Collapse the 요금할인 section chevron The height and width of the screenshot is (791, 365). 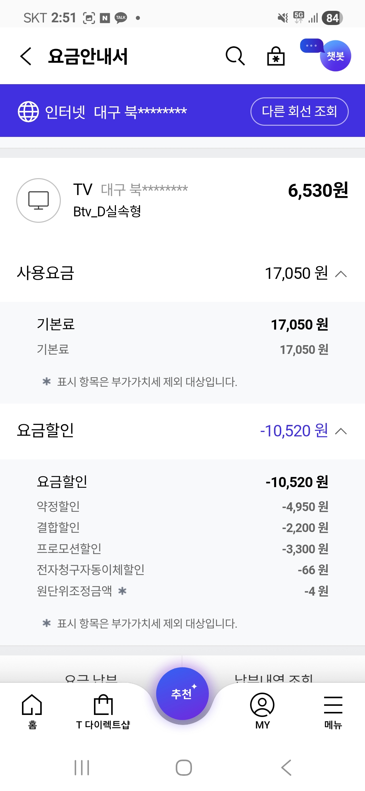341,431
